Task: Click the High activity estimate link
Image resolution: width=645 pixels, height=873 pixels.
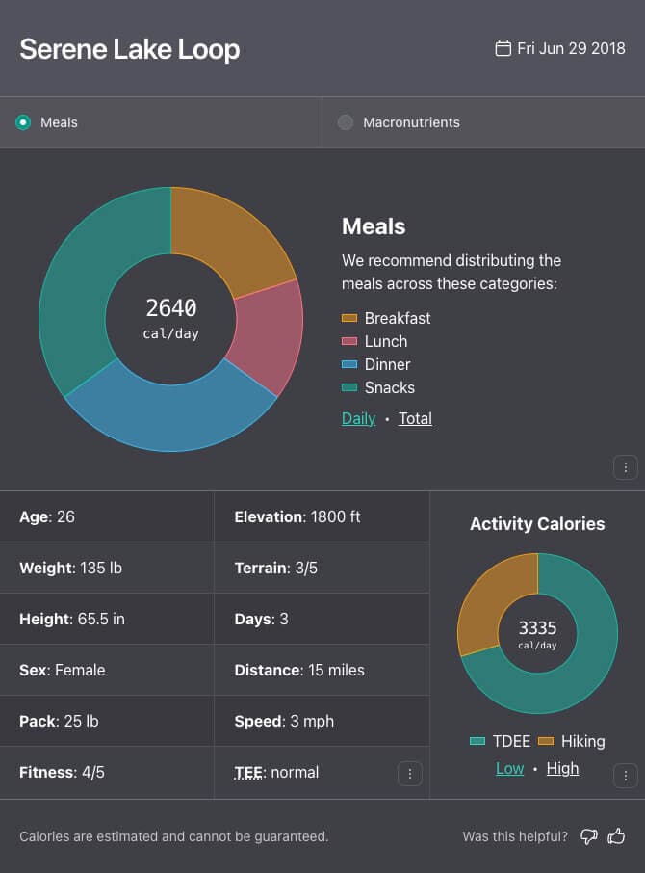Action: coord(562,768)
